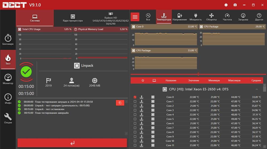
Task: Open Options wrench in sidebar
Action: pyautogui.click(x=8, y=118)
